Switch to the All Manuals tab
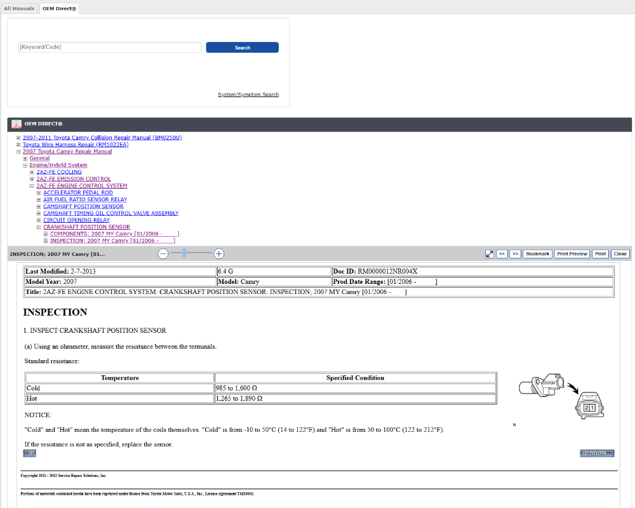The height and width of the screenshot is (508, 635). tap(19, 8)
